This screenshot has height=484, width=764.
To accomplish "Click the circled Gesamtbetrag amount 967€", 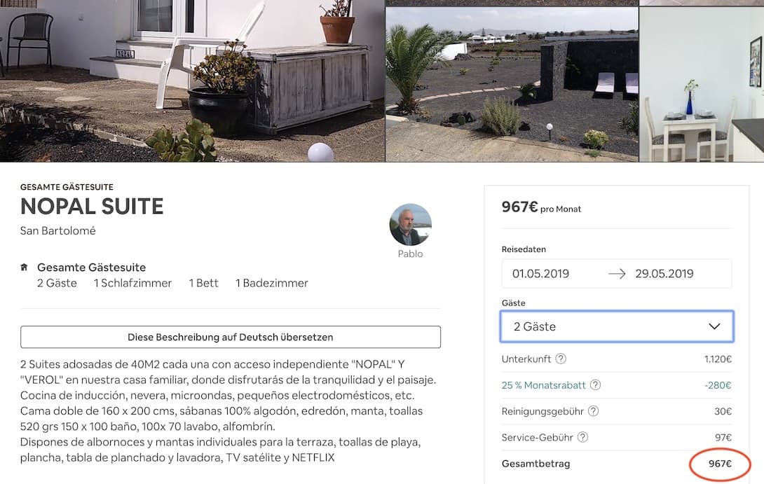I will [x=720, y=464].
